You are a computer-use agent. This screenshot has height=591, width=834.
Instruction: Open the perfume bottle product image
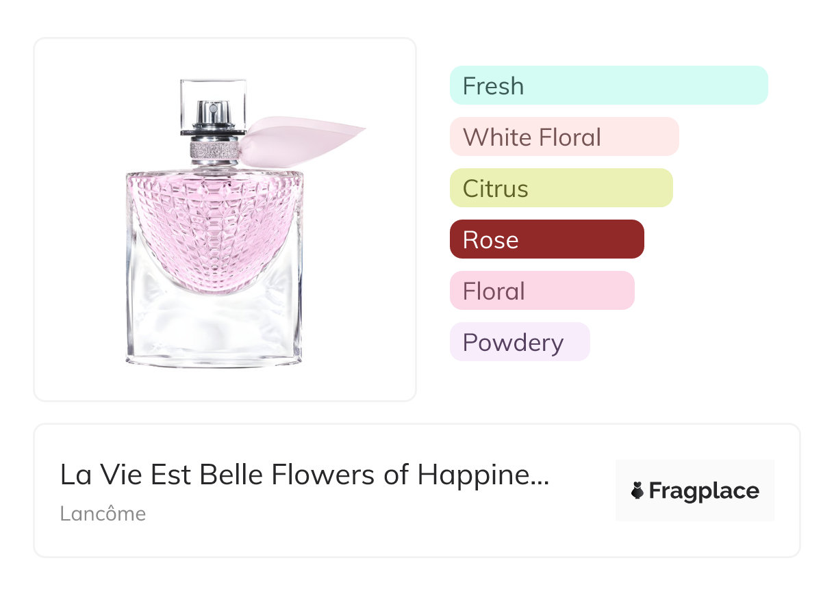point(225,219)
